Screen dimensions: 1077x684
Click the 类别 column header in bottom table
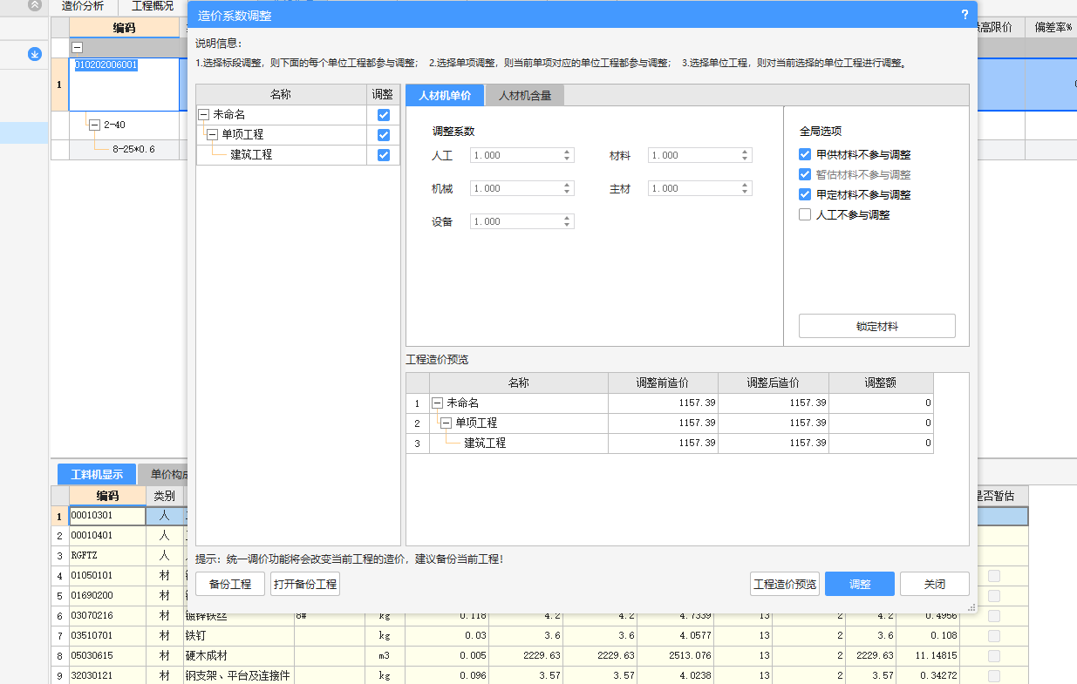pyautogui.click(x=164, y=496)
